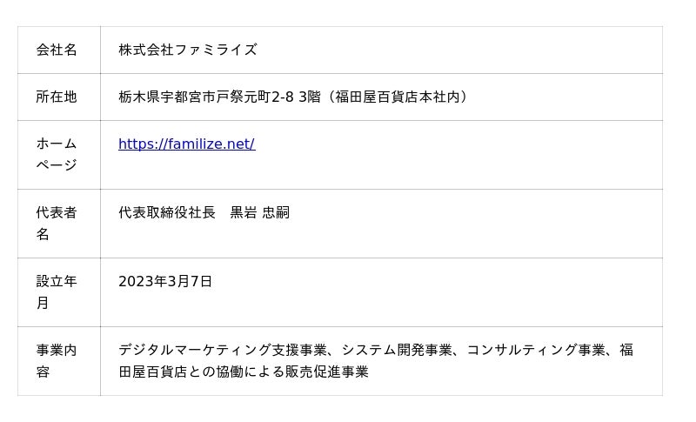Image resolution: width=696 pixels, height=422 pixels.
Task: Select the representative name 黒岩 忠嗣
Action: click(259, 212)
